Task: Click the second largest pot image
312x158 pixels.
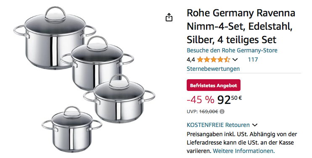Action: pyautogui.click(x=97, y=62)
